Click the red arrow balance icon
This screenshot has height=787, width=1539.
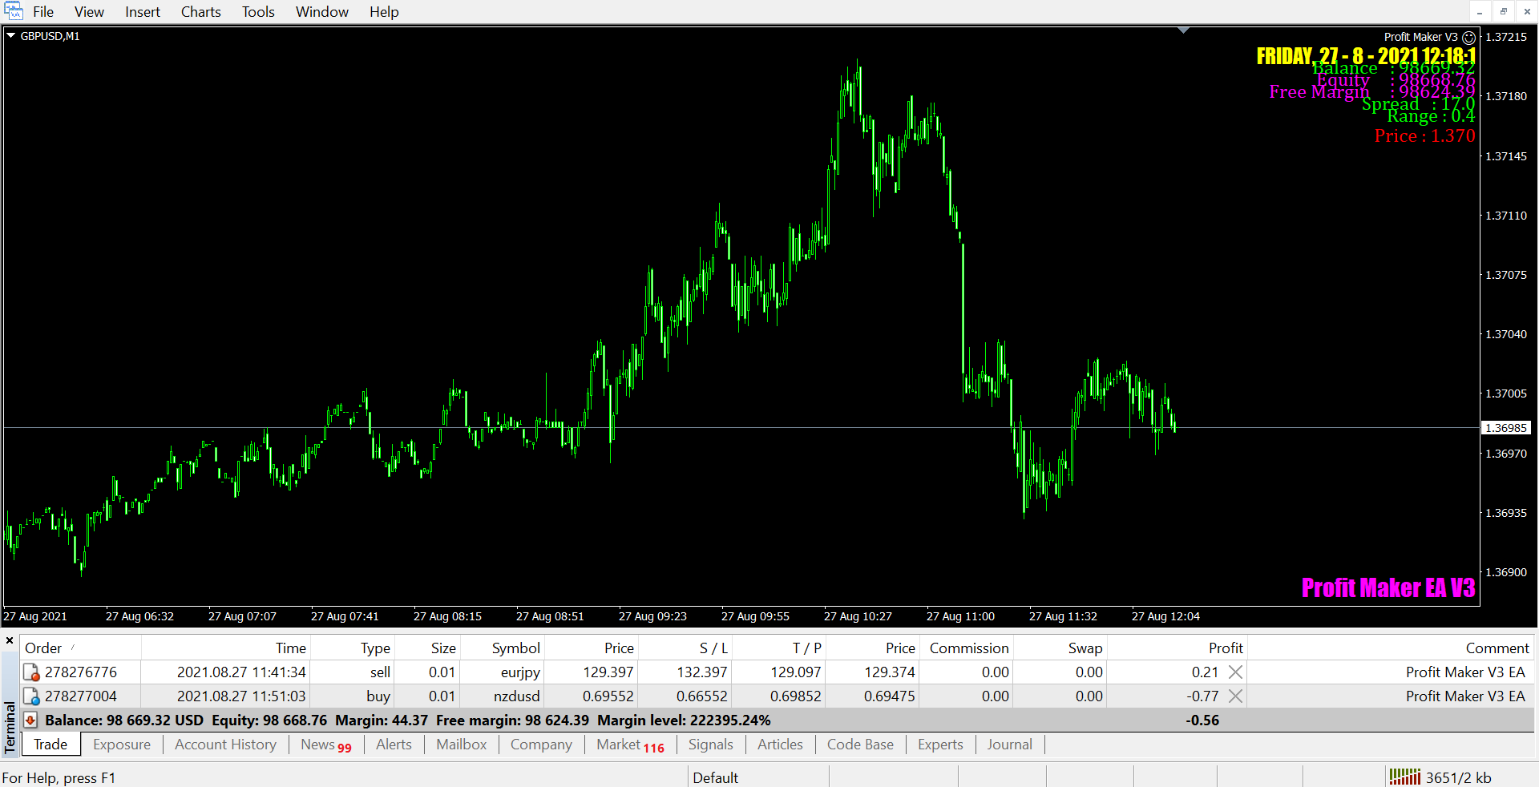30,720
